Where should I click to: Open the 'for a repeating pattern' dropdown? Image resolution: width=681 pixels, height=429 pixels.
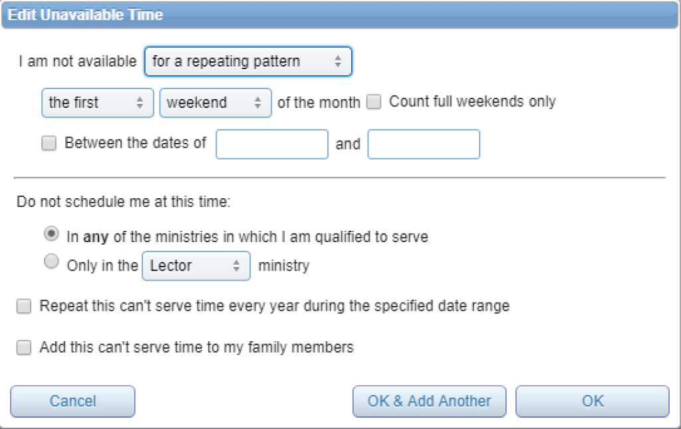248,61
